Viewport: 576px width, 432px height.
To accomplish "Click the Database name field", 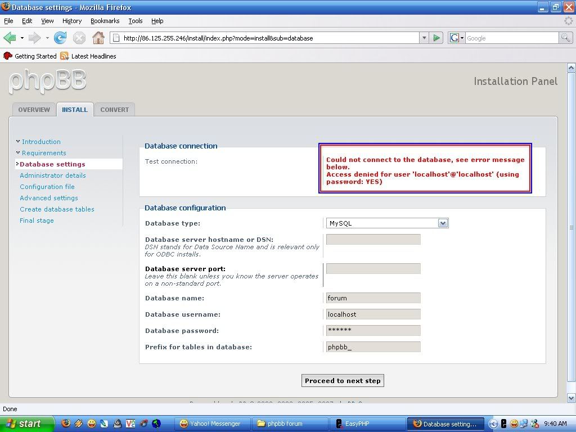I will point(373,298).
